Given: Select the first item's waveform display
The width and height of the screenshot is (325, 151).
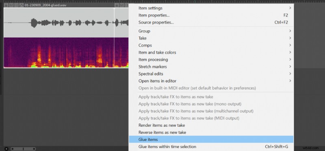Looking at the screenshot, I should tap(59, 23).
